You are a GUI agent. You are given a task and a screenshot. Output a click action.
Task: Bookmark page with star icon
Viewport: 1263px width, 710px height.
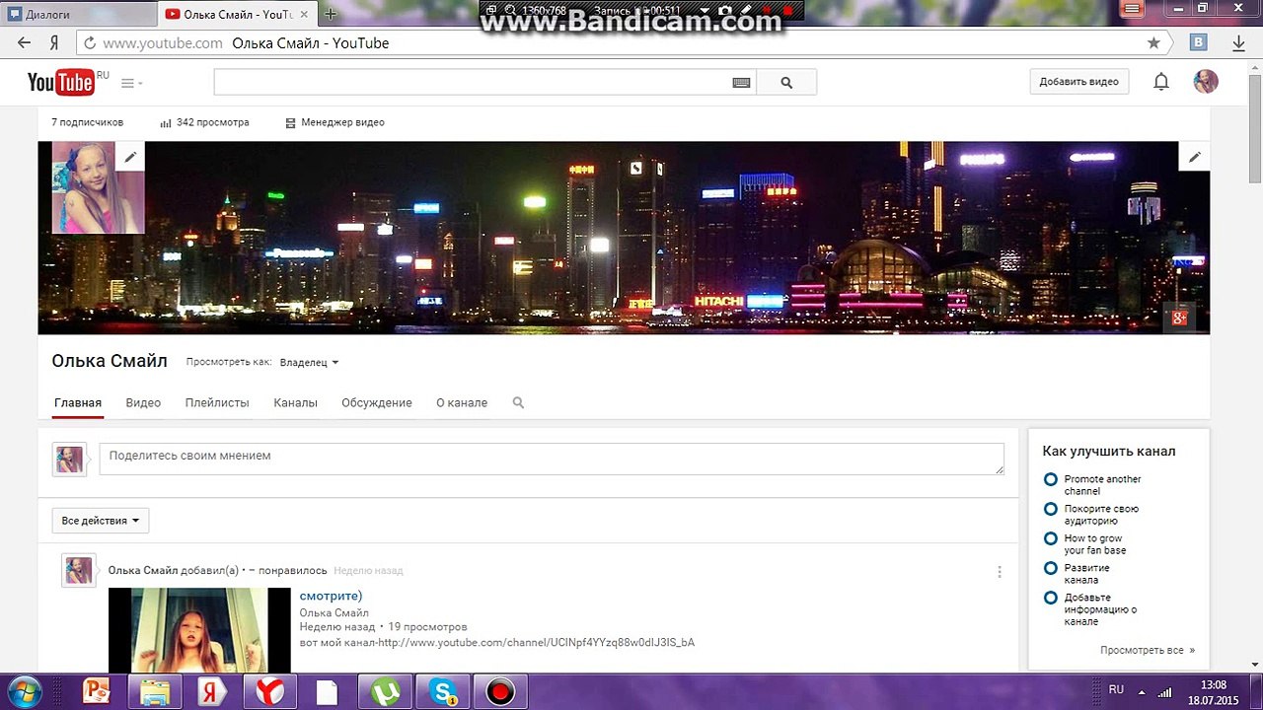1153,43
